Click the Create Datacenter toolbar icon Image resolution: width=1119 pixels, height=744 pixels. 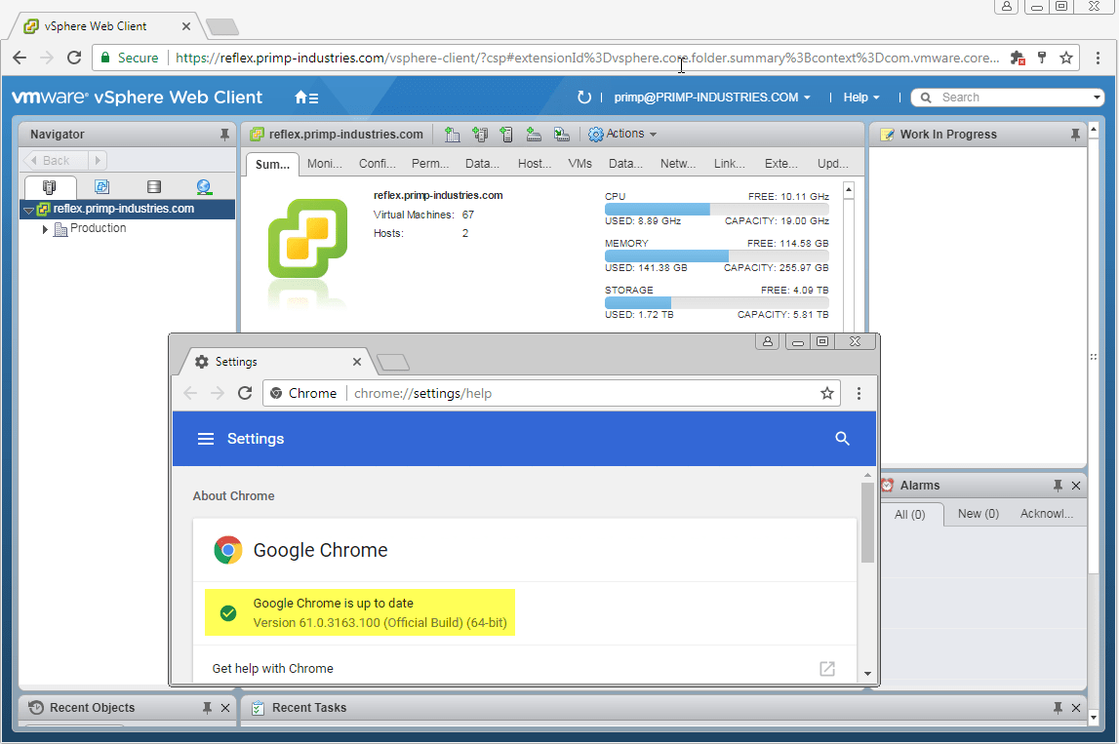tap(452, 135)
